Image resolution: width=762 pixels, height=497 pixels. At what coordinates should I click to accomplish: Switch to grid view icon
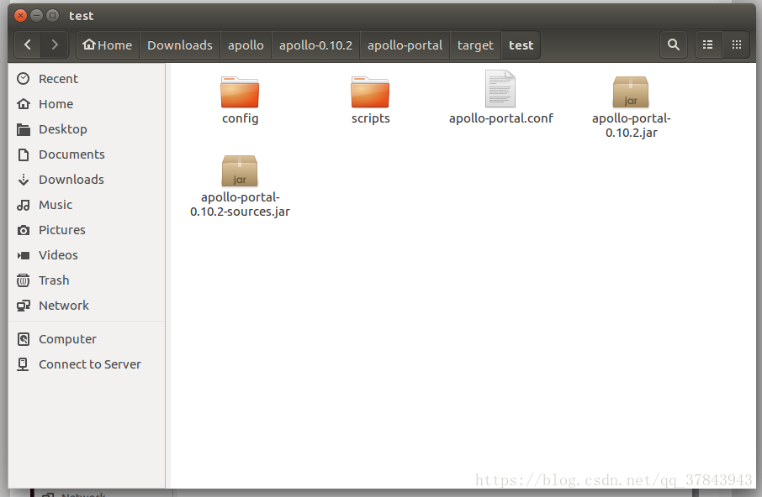pos(736,45)
